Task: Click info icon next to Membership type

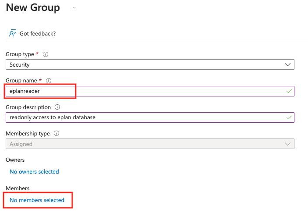Action: coord(56,134)
